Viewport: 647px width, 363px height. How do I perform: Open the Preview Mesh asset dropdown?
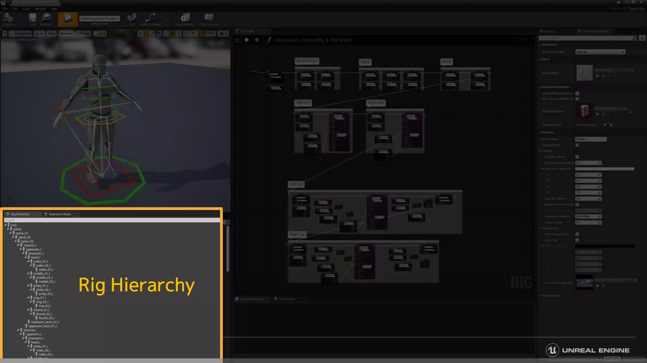tap(614, 70)
